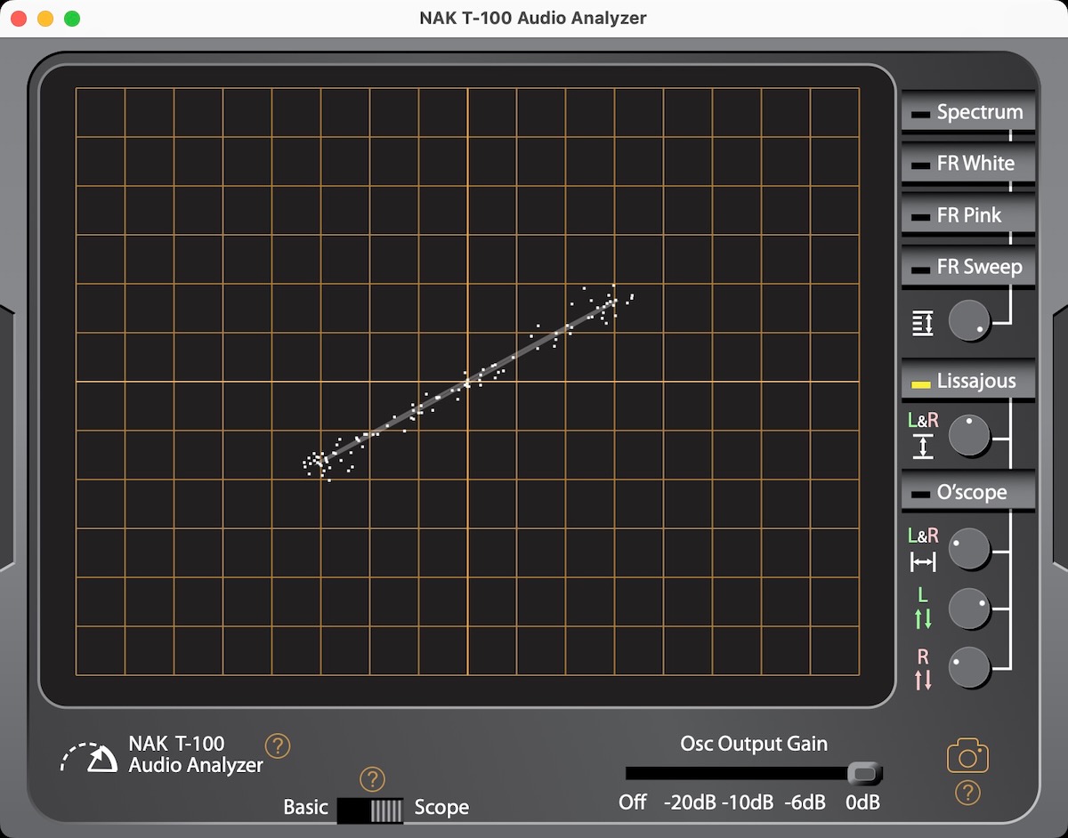
Task: Click the FR vertical scale icon
Action: 923,323
